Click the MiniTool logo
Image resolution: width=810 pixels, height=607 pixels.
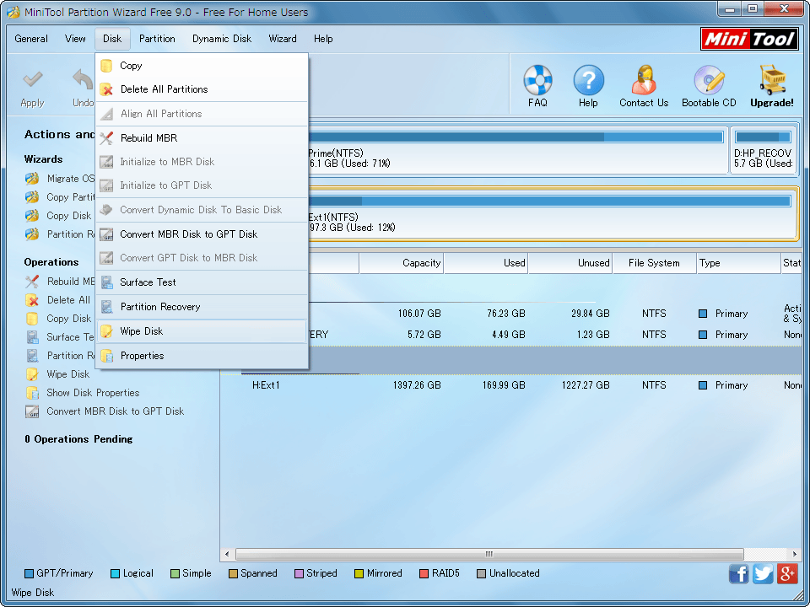(x=748, y=40)
